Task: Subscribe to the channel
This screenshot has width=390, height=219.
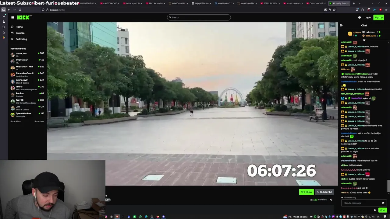Action: pos(324,192)
